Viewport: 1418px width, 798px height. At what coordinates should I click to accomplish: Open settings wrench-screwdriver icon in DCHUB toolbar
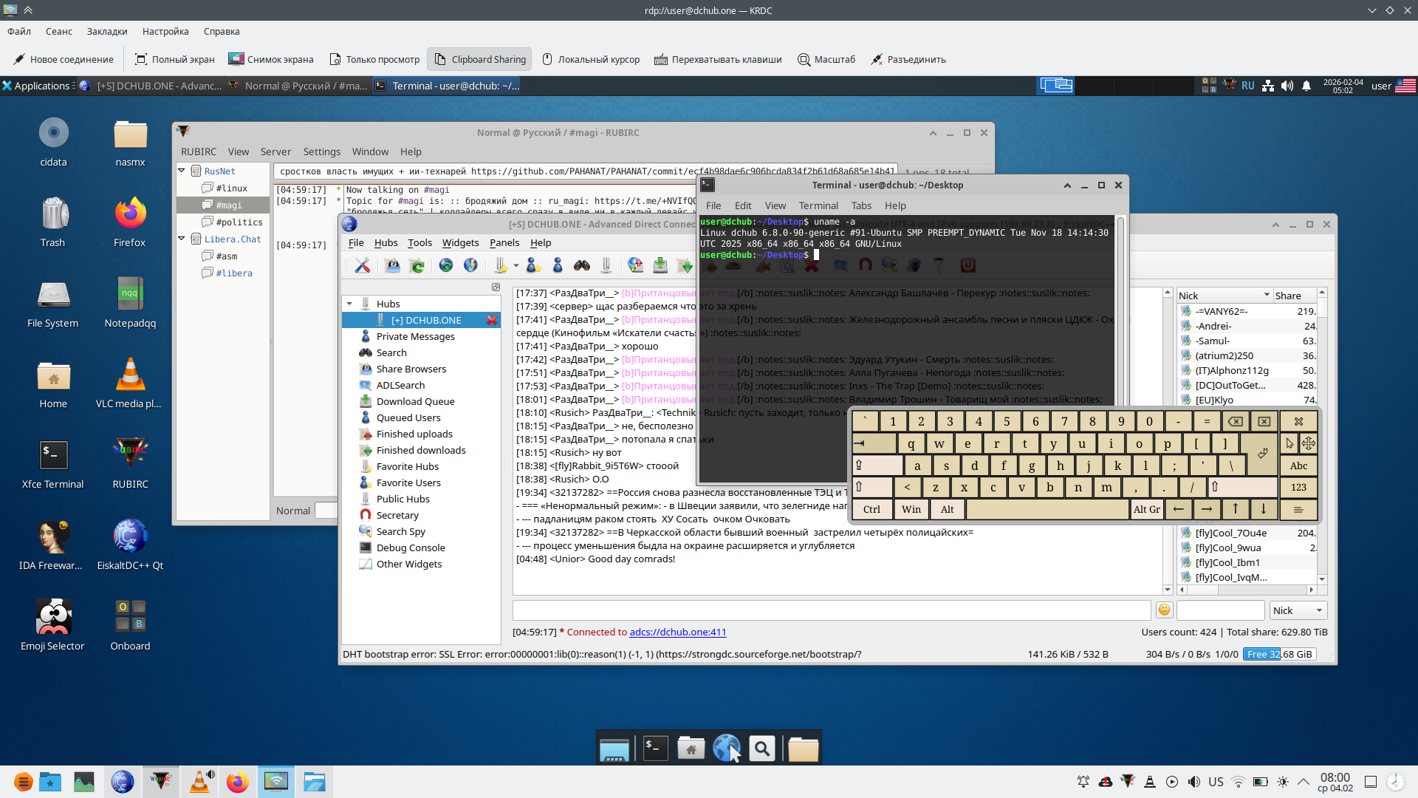tap(362, 265)
